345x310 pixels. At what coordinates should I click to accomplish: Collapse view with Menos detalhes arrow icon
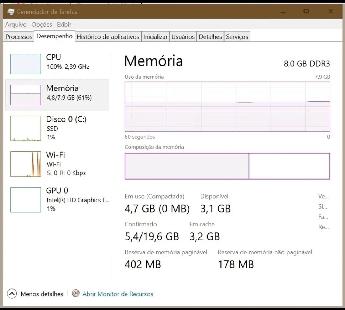[12, 294]
